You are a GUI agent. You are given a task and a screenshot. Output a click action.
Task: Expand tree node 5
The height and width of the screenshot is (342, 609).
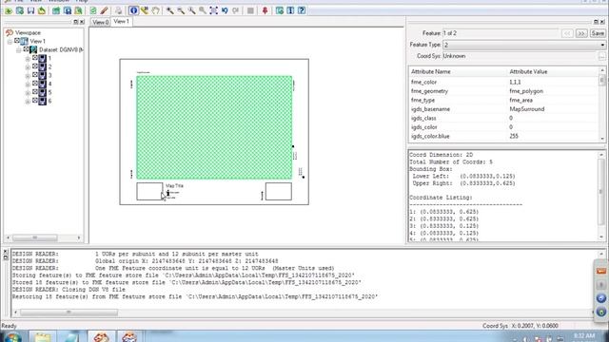[28, 93]
